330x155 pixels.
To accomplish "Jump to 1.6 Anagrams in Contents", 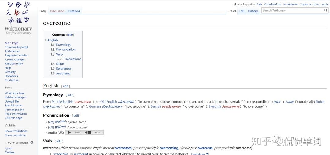I will pyautogui.click(x=60, y=73).
